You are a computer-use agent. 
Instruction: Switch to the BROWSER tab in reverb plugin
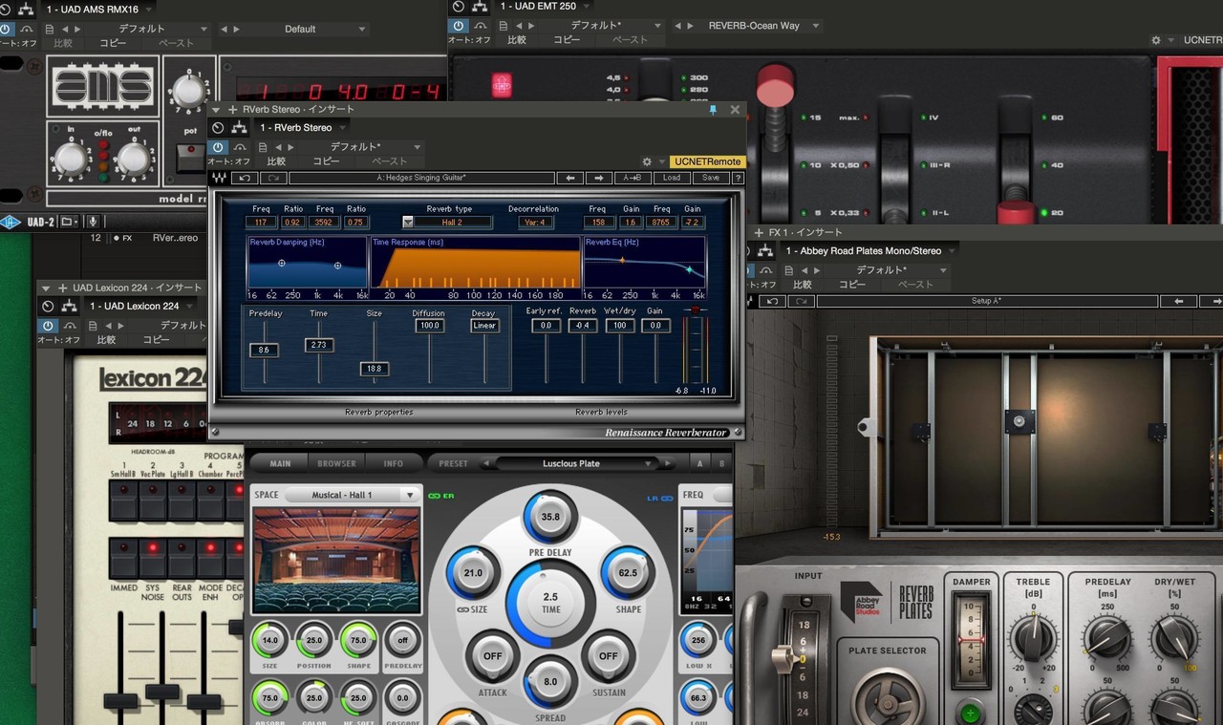(336, 463)
